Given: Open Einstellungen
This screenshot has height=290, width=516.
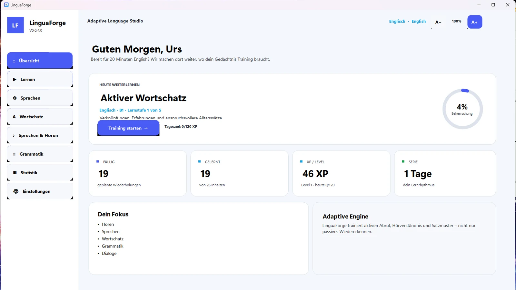Looking at the screenshot, I should [40, 191].
